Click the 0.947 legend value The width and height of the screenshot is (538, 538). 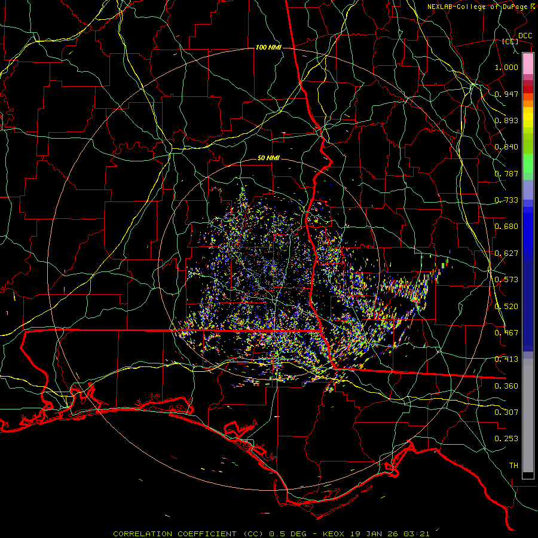[x=506, y=94]
